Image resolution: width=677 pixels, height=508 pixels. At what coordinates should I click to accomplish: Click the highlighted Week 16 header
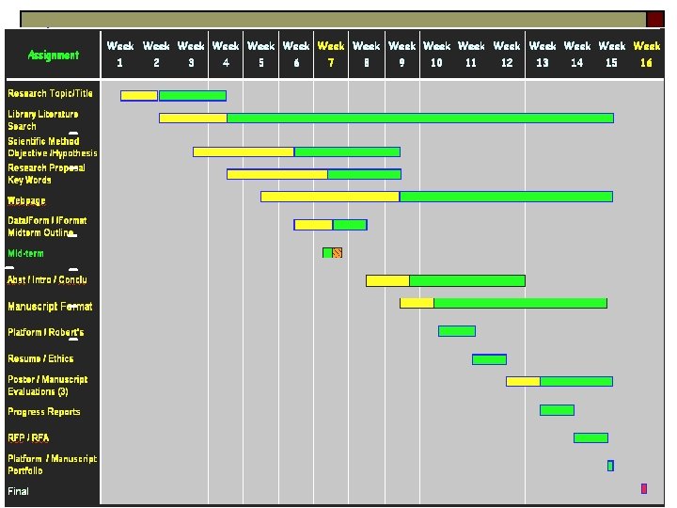coord(646,54)
